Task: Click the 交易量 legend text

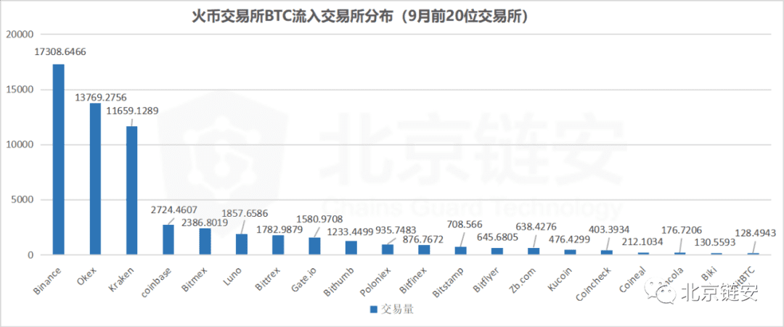Action: coord(398,310)
